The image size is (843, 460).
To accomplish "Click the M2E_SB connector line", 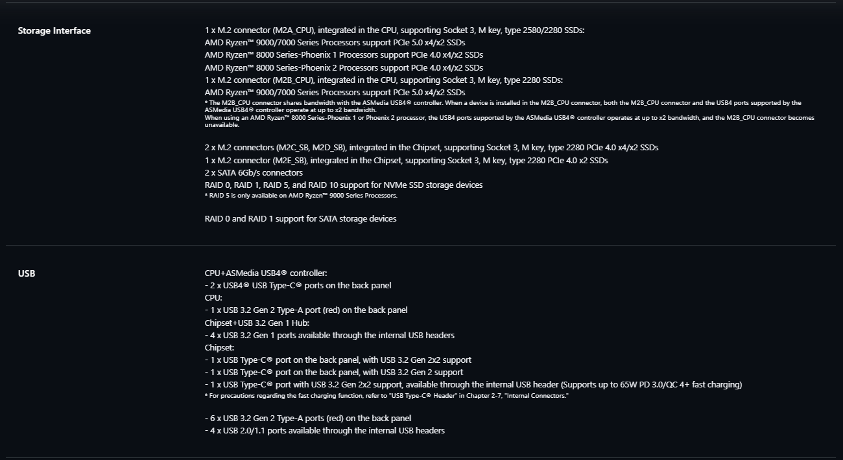I will 407,160.
